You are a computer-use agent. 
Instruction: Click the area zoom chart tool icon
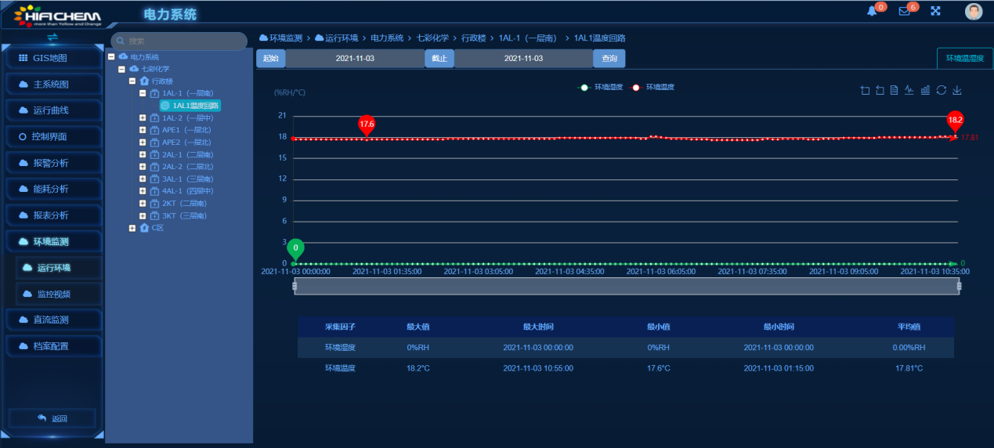point(865,90)
